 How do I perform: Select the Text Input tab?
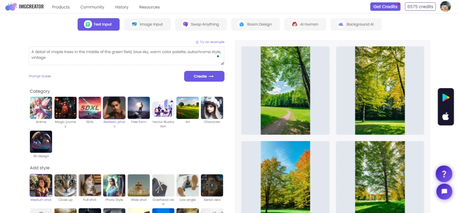tap(99, 24)
